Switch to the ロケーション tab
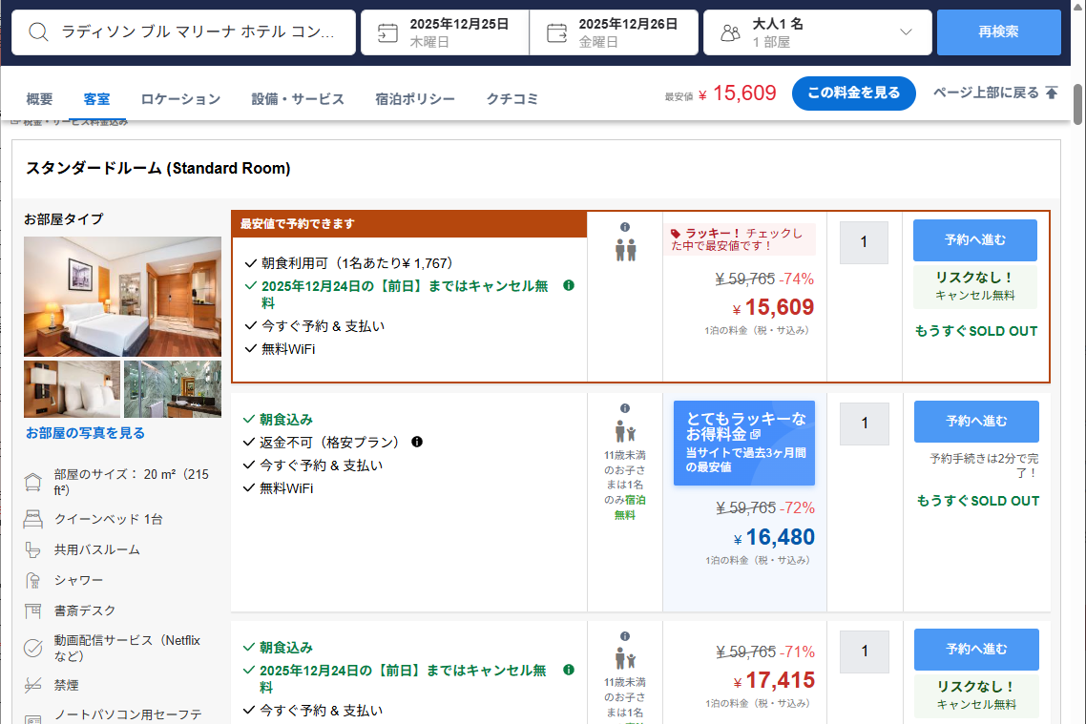1086x724 pixels. click(180, 99)
